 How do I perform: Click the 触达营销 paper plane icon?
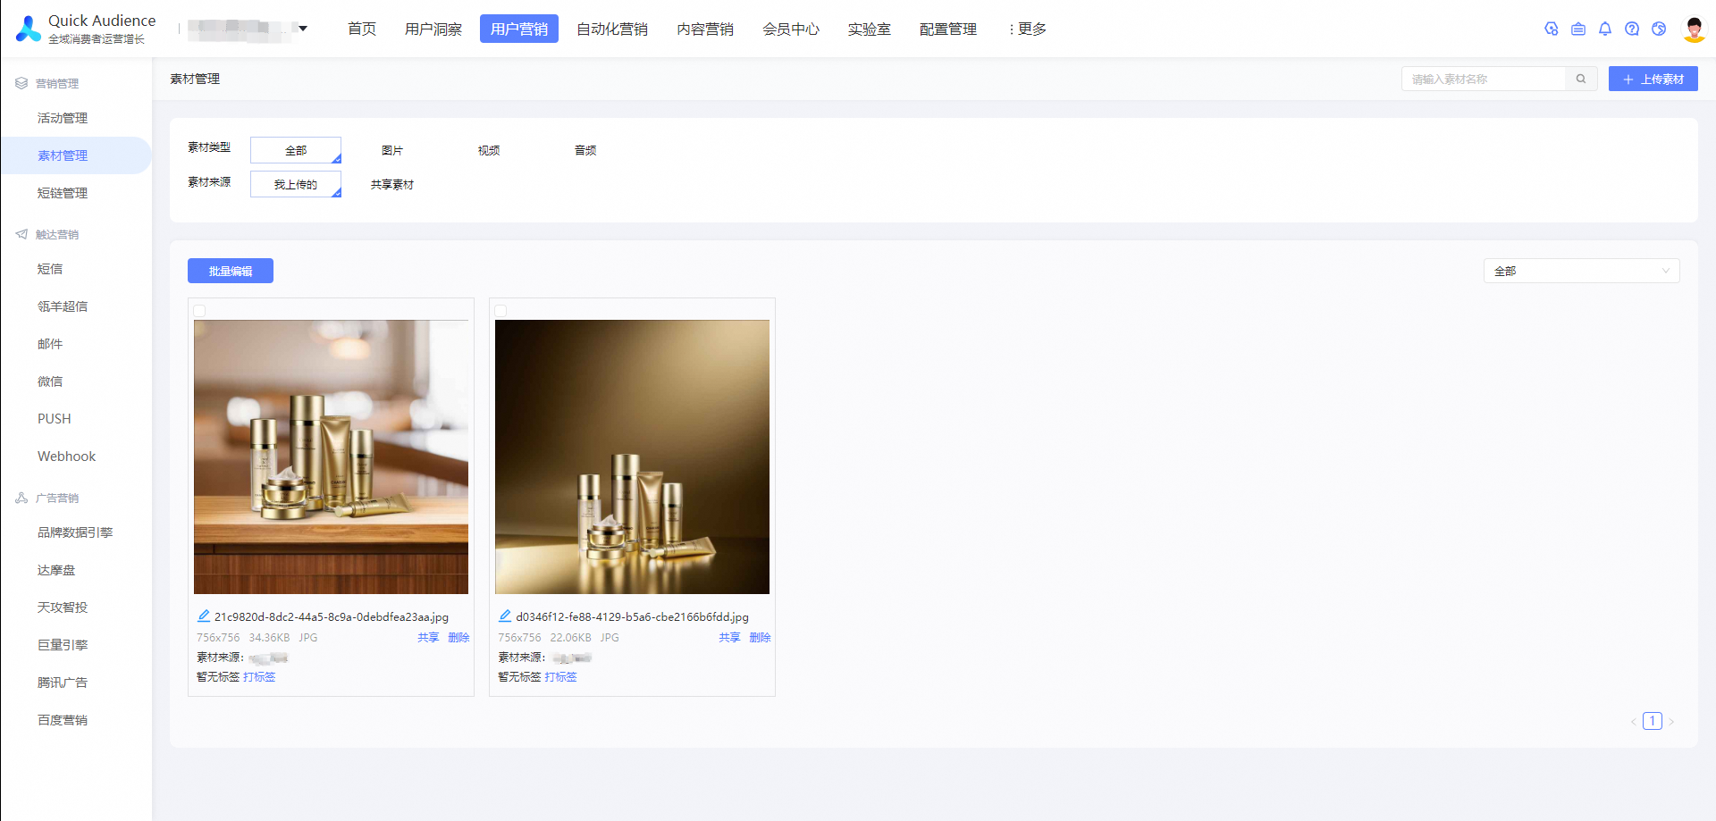pyautogui.click(x=21, y=234)
